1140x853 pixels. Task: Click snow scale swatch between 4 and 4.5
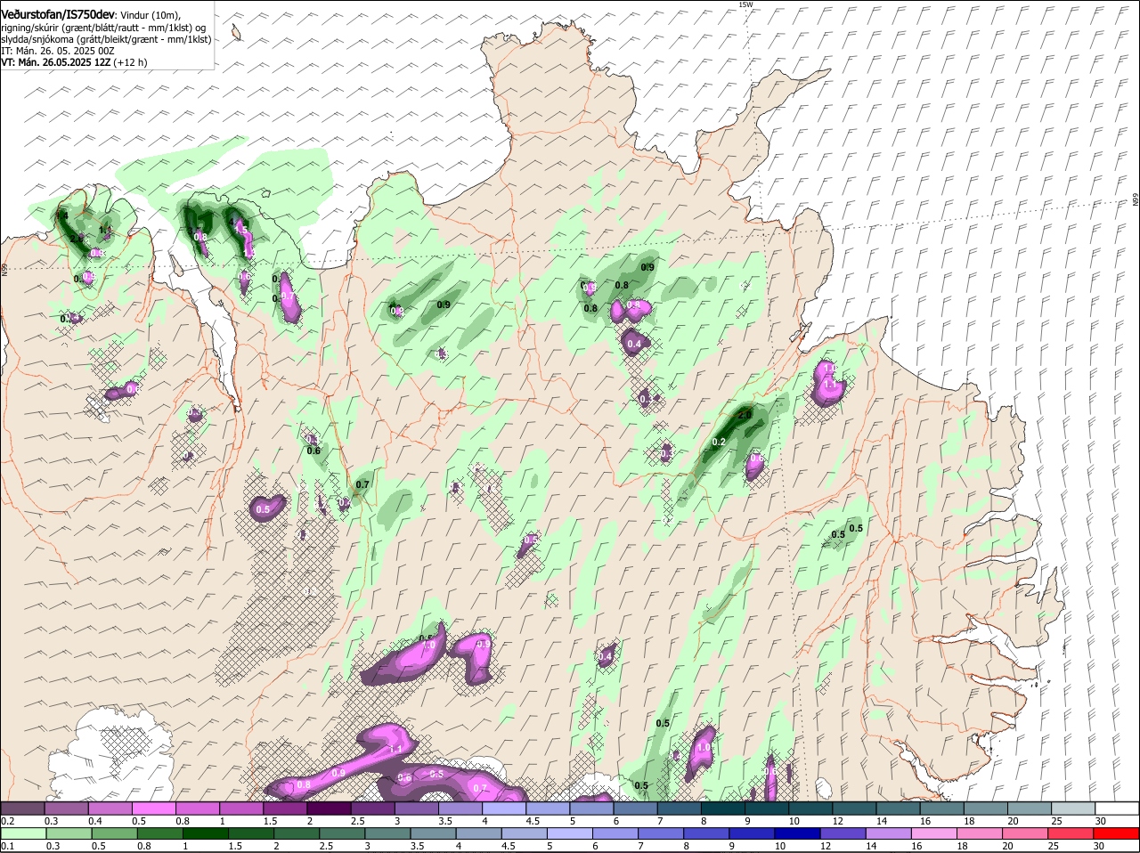tap(504, 807)
